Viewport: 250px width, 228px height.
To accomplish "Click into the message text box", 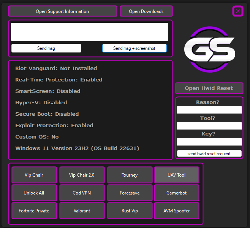I will pos(90,32).
